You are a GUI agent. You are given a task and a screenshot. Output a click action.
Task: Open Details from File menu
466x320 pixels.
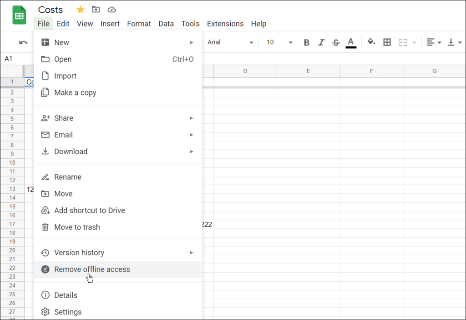click(x=118, y=295)
